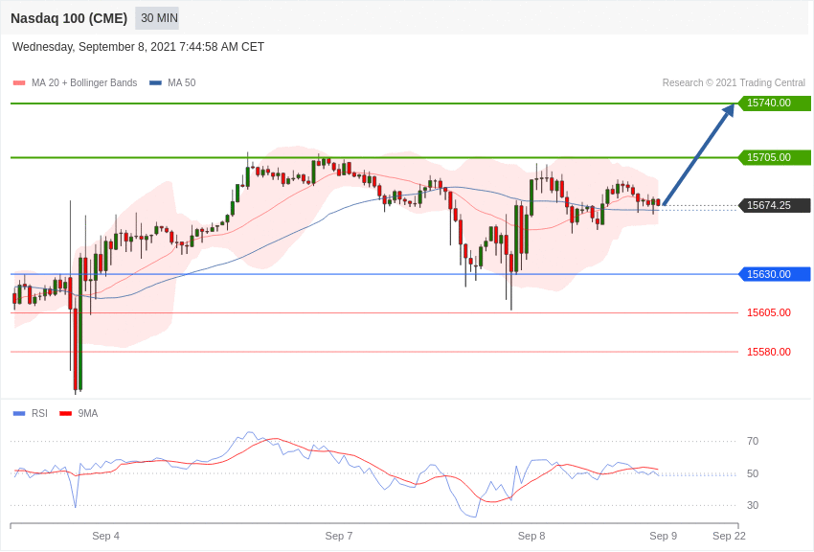
Task: Select the 15705.00 green price tag
Action: (x=774, y=157)
